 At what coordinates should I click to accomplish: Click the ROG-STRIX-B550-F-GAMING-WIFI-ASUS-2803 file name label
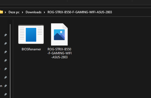pyautogui.click(x=59, y=53)
